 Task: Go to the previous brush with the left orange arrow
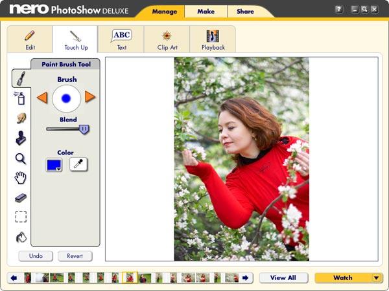tap(42, 97)
